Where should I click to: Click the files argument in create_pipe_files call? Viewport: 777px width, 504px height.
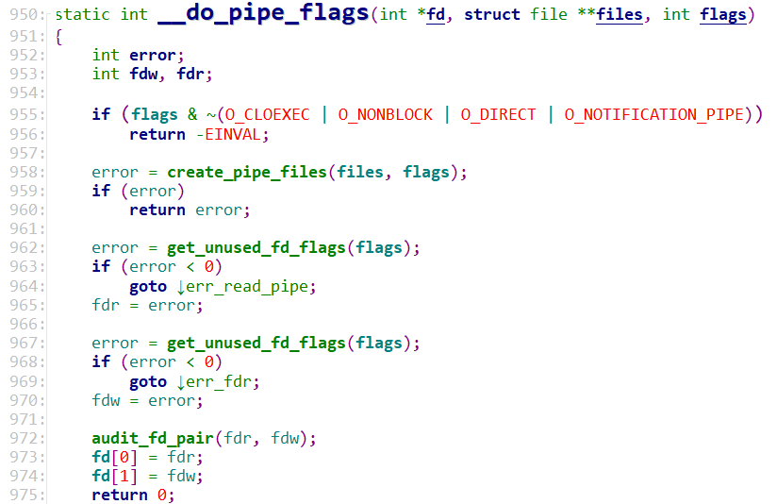360,172
